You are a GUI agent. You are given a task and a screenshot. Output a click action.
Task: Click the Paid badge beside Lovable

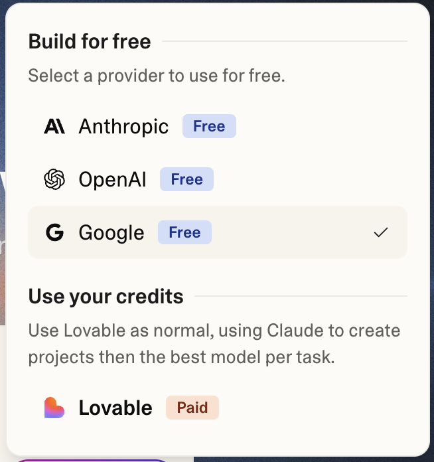click(192, 408)
